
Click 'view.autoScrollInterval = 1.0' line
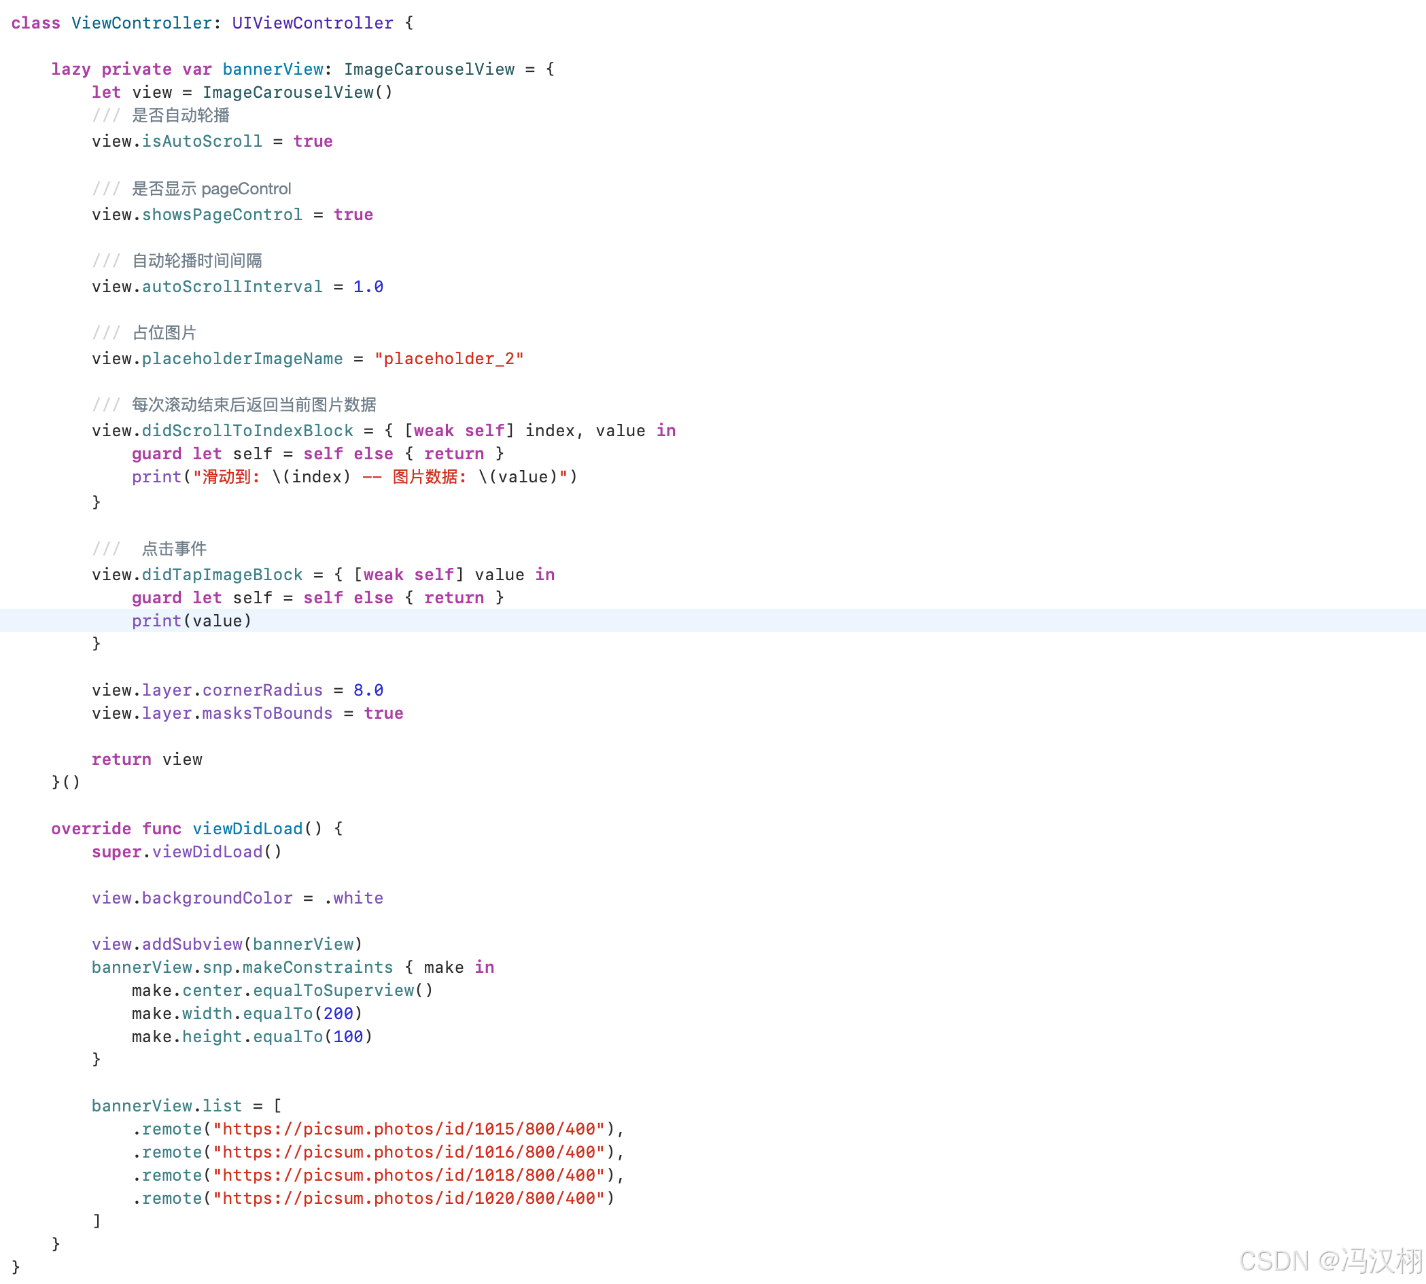(x=237, y=287)
